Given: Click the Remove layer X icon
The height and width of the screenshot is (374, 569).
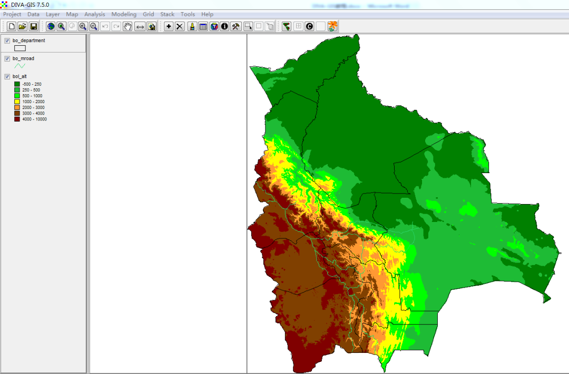Looking at the screenshot, I should click(180, 26).
